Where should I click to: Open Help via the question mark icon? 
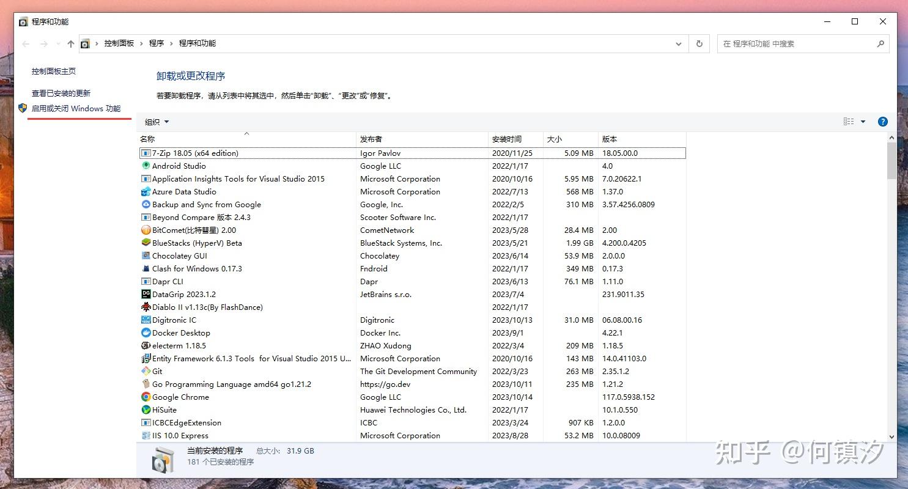(882, 121)
